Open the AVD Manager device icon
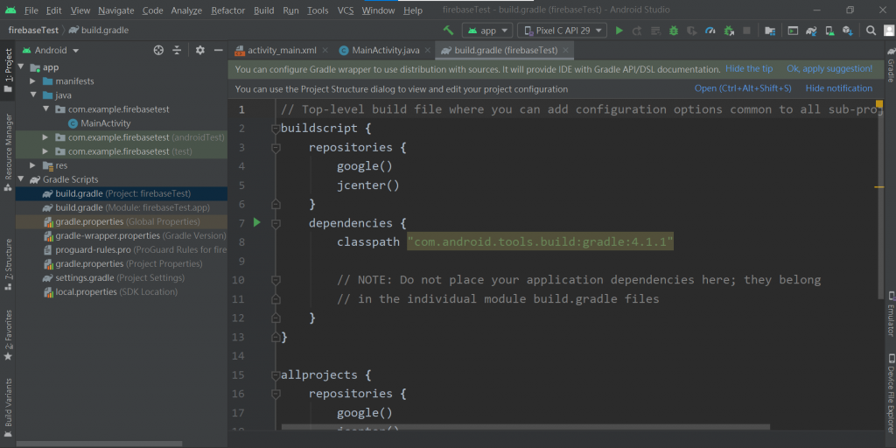Viewport: 896px width, 448px height. pos(829,31)
